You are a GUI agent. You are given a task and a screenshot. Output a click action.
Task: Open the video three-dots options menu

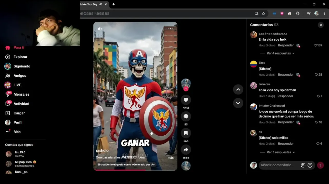[171, 29]
